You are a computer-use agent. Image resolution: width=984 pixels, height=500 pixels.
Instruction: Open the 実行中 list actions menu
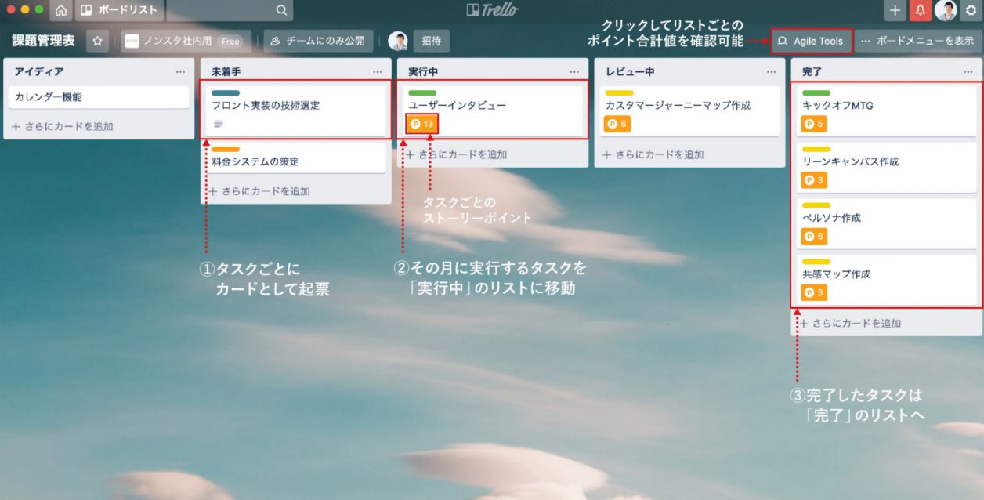(575, 71)
